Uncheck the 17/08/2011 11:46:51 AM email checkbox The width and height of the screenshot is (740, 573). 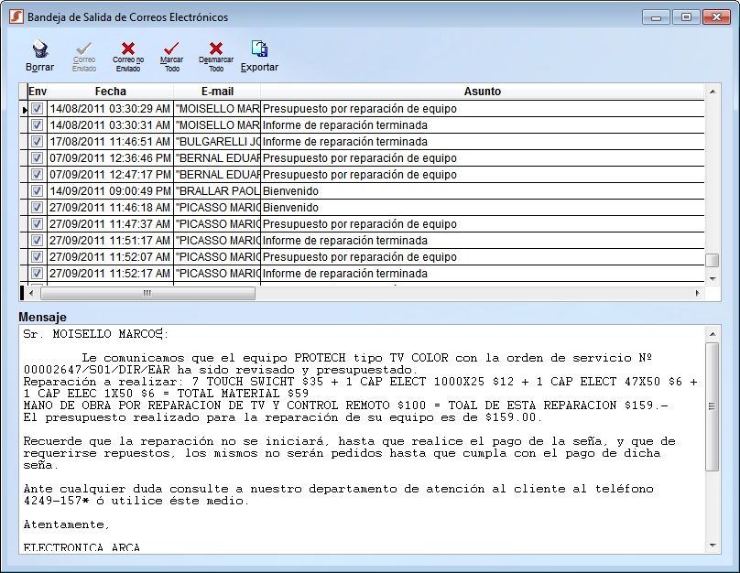pos(37,142)
